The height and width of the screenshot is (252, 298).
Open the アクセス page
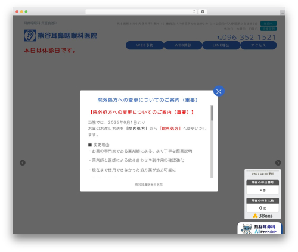click(259, 45)
